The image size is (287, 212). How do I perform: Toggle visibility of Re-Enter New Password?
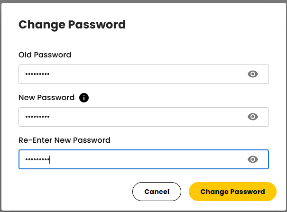click(253, 159)
